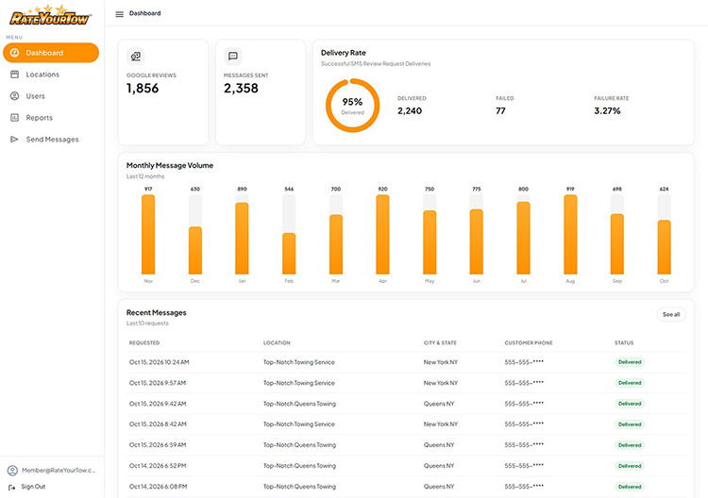Select the Dec bar showing 630
The width and height of the screenshot is (708, 498).
195,250
